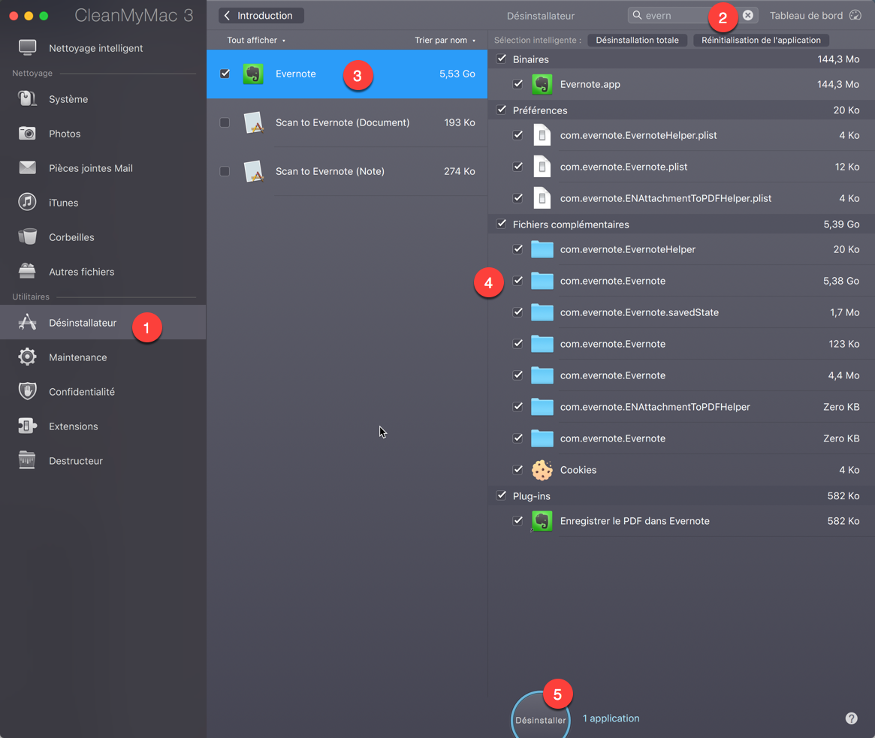Image resolution: width=875 pixels, height=738 pixels.
Task: Click com.evernote.Evernote.savedState folder icon
Action: [542, 312]
